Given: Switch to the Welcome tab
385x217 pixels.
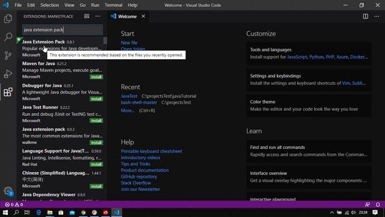Looking at the screenshot, I should (x=127, y=16).
